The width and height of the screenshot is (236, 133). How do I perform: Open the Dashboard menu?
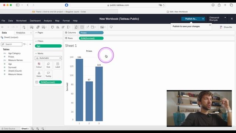click(35, 21)
